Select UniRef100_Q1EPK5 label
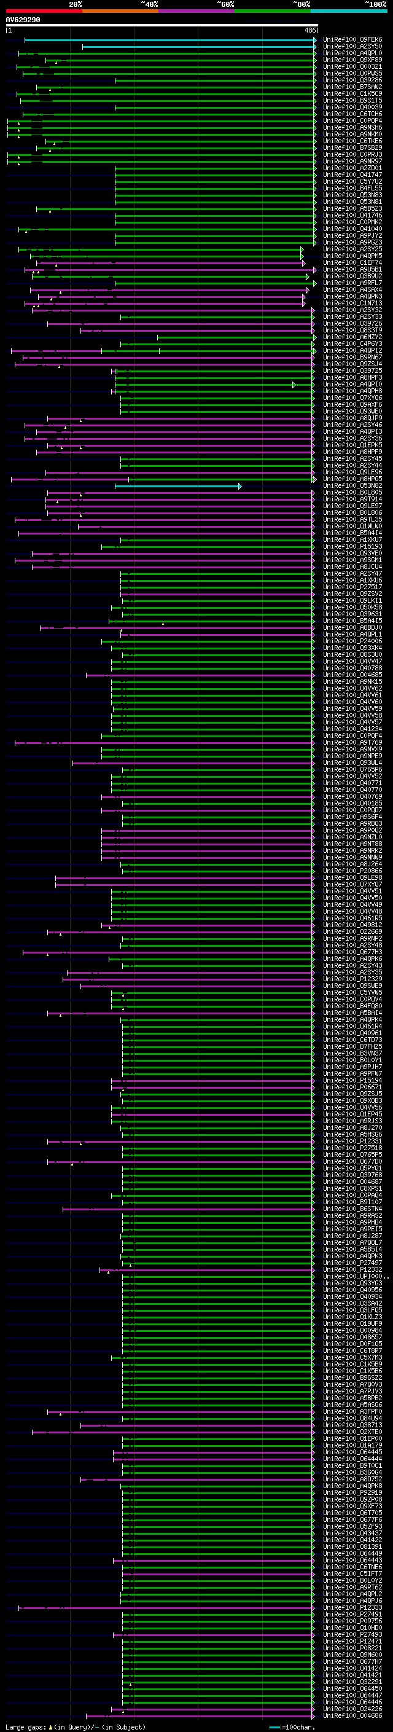This screenshot has width=393, height=1732. coord(352,445)
